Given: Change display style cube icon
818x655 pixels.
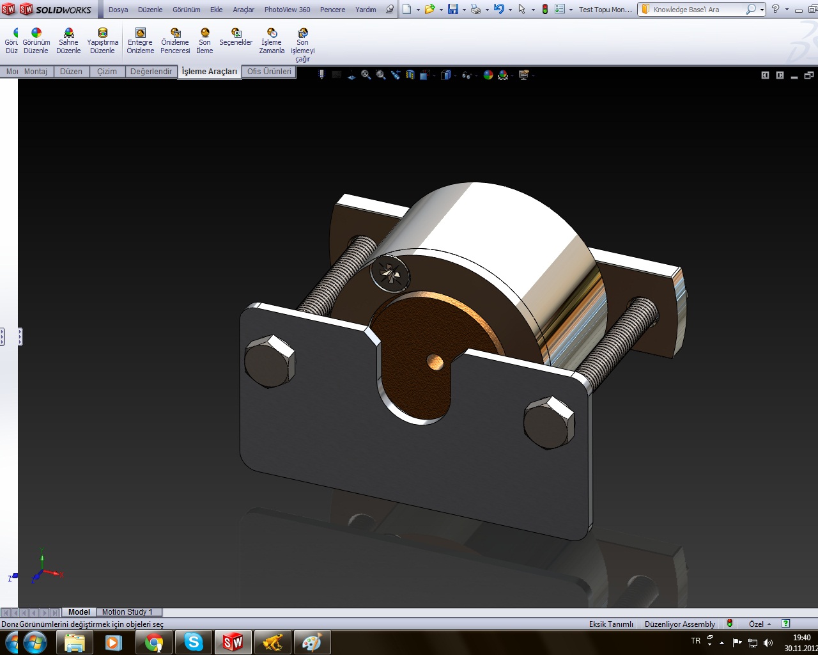Looking at the screenshot, I should pos(445,75).
